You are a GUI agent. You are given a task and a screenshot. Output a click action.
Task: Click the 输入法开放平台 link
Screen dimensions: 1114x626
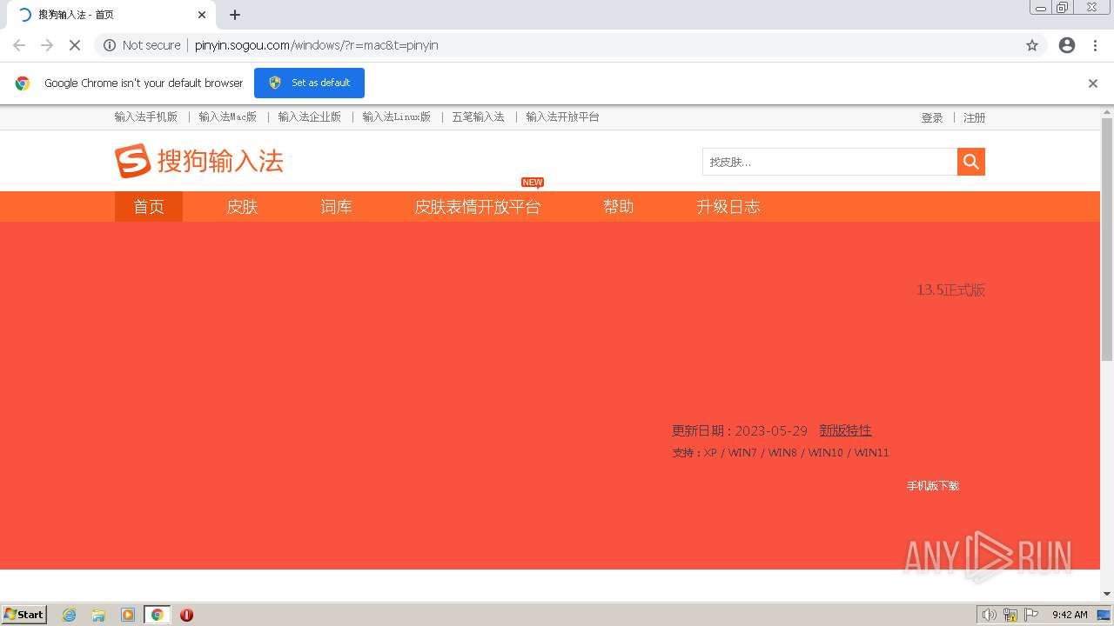(x=562, y=117)
